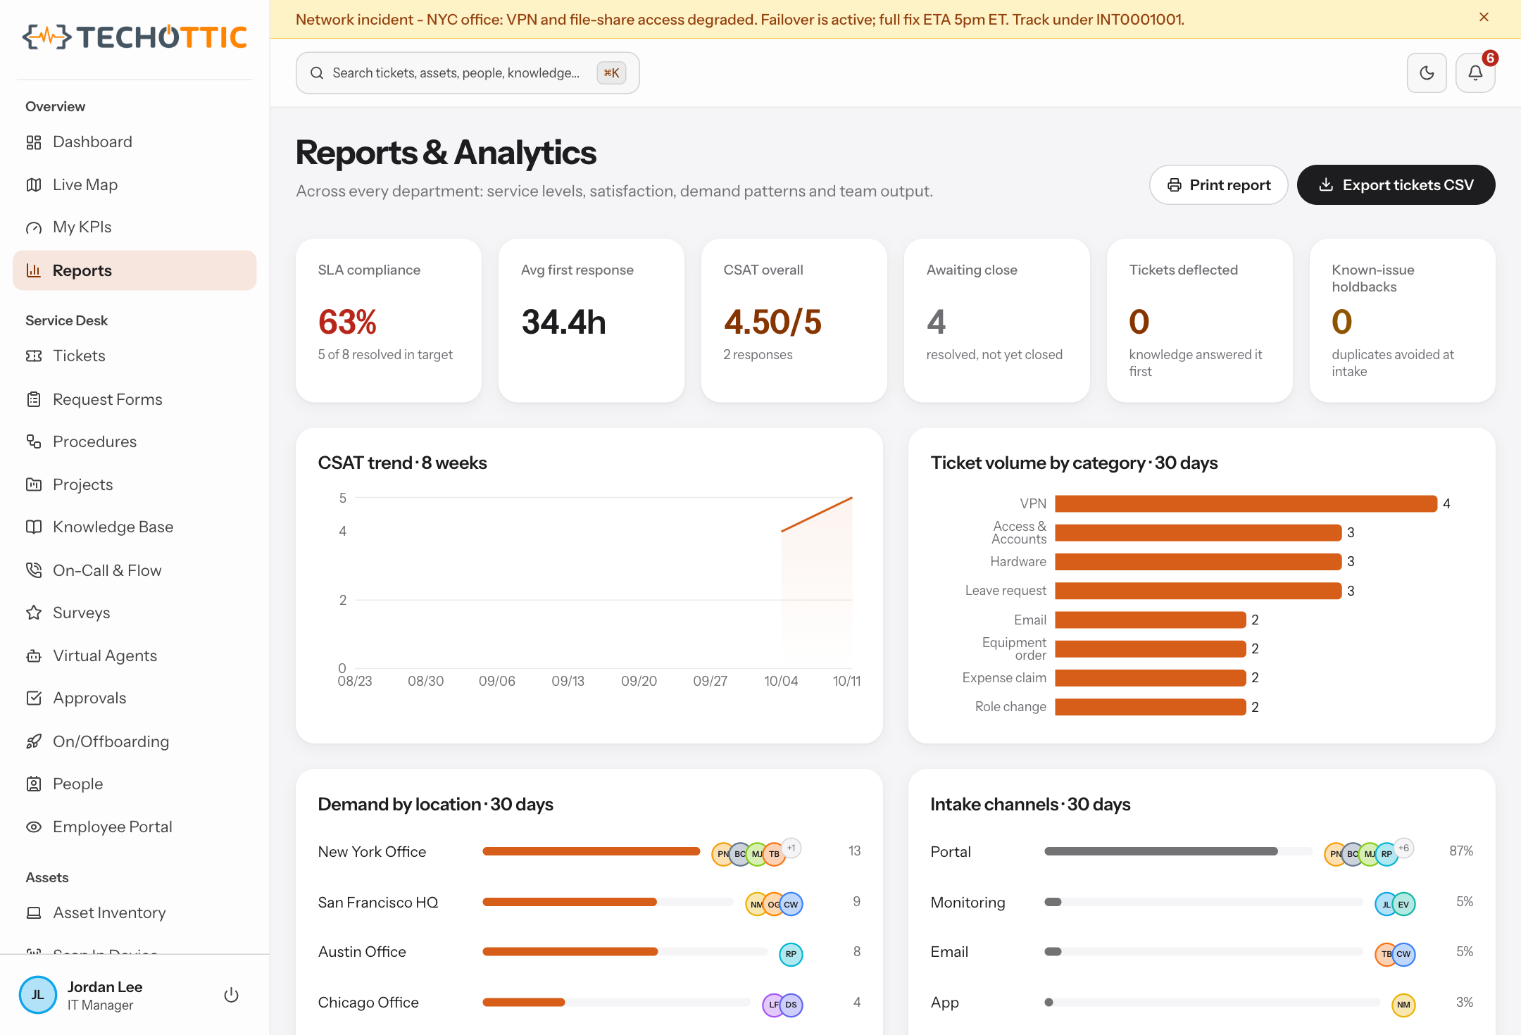The image size is (1521, 1035).
Task: Click the 'Monitoring' intake channel label
Action: coord(968,903)
